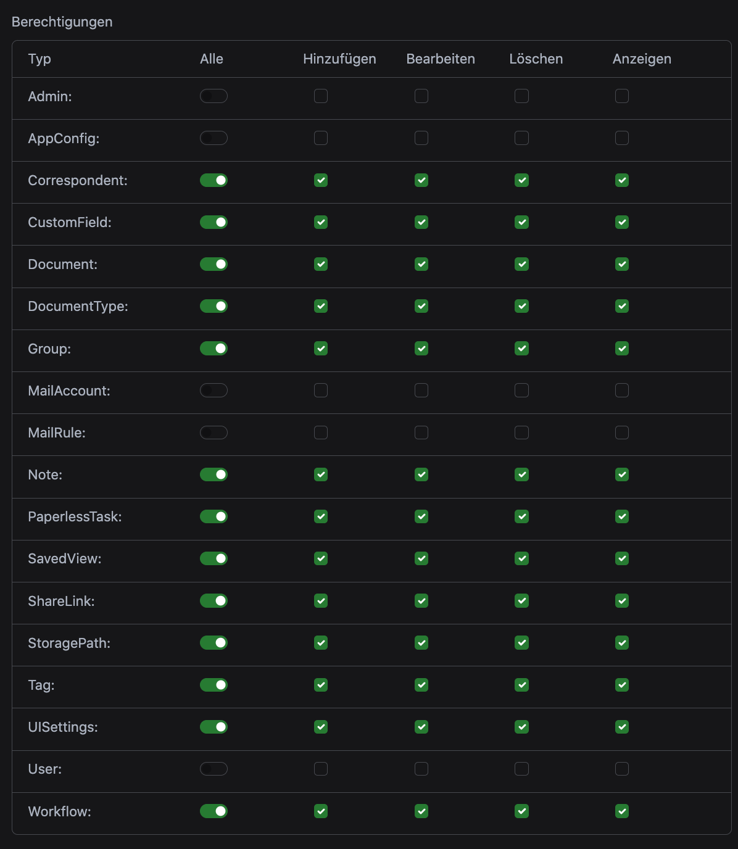The width and height of the screenshot is (738, 849).
Task: Uncheck Hinzufügen permission for Group
Action: [x=321, y=349]
